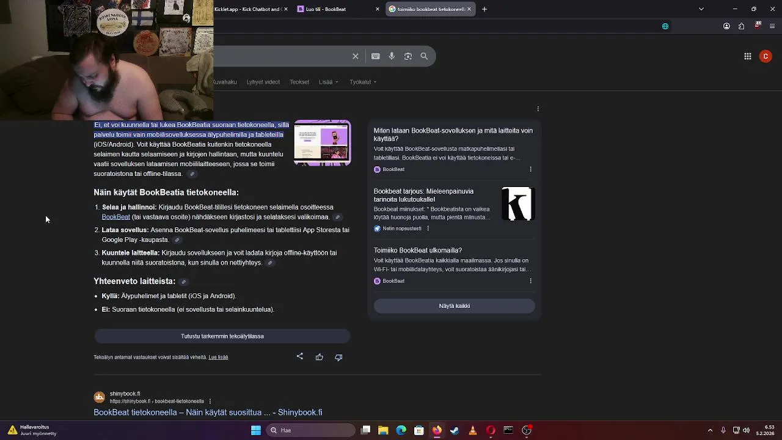
Task: Show the list of all tabs
Action: [x=701, y=9]
